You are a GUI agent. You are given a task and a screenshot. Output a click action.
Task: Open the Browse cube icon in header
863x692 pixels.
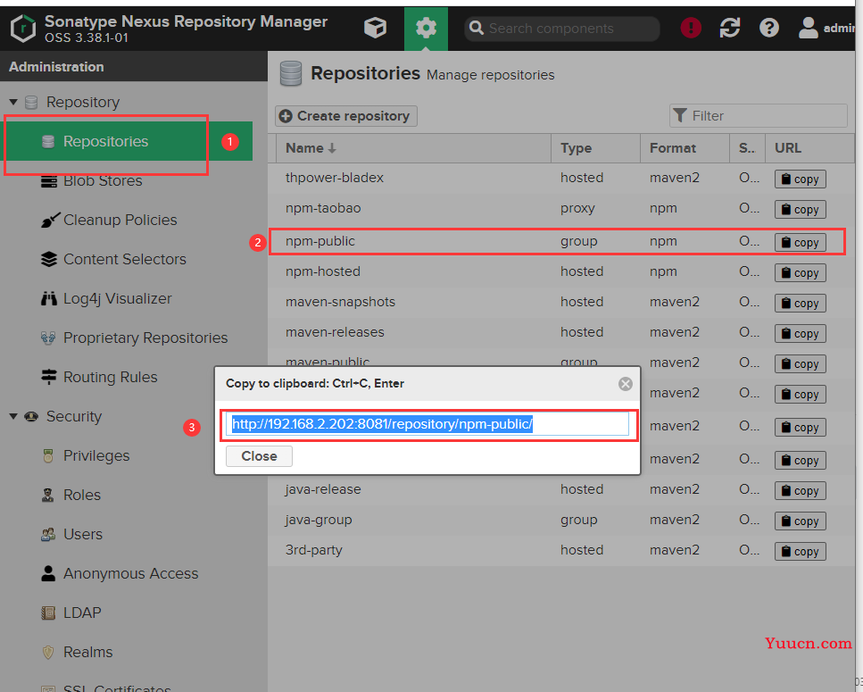376,28
